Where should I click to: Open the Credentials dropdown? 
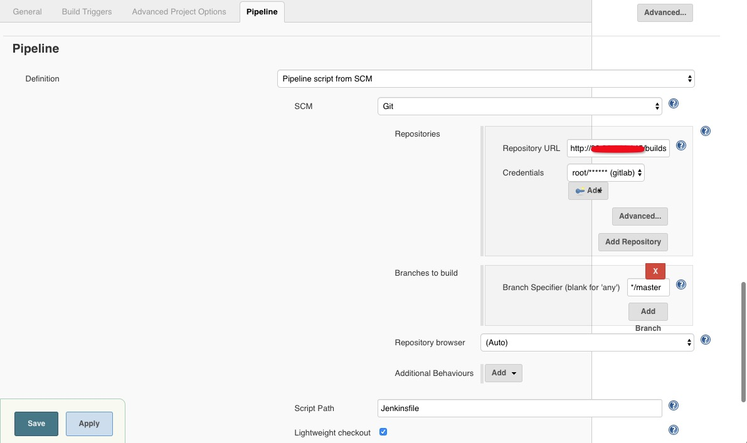click(x=605, y=173)
